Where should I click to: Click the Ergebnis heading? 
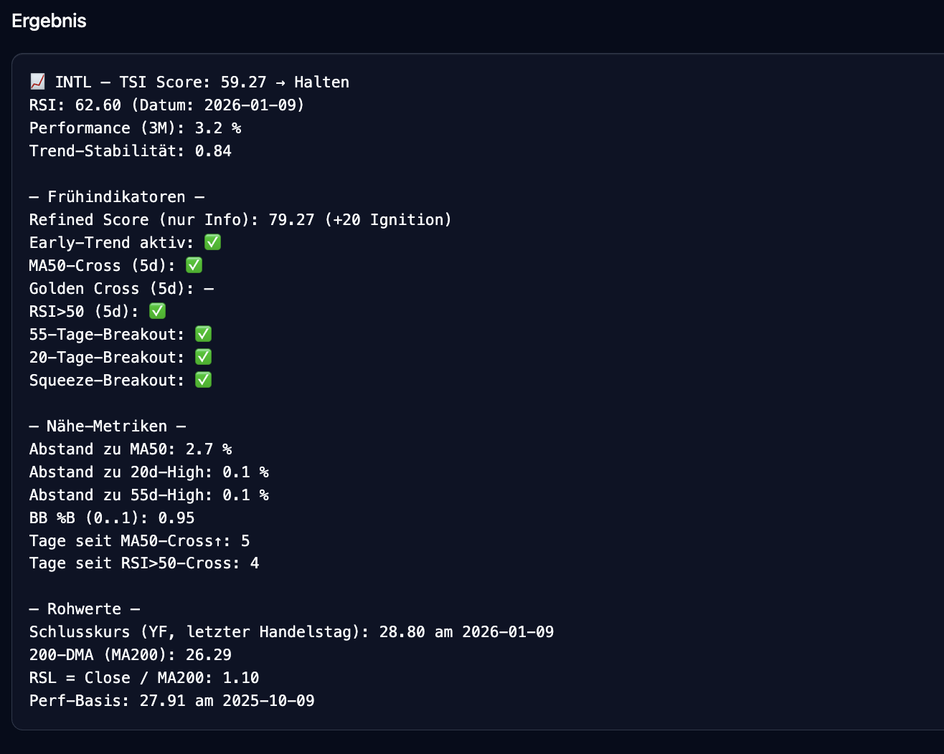click(x=49, y=21)
